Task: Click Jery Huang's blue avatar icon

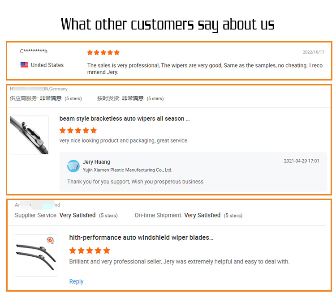Action: (73, 166)
